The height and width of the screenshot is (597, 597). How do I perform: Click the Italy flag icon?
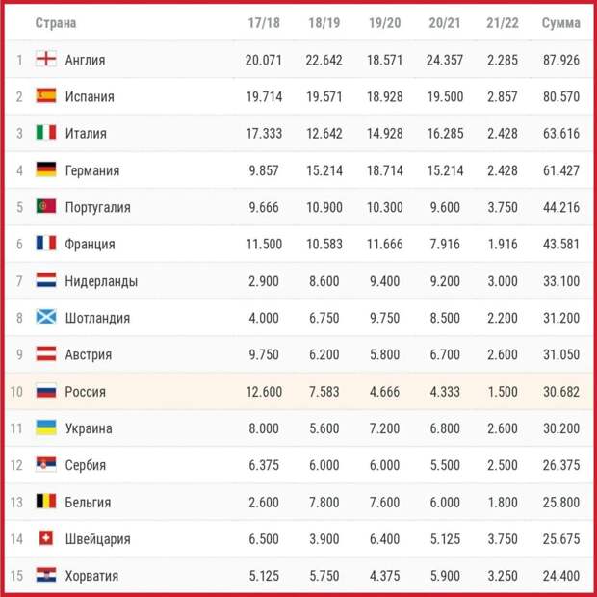[46, 133]
